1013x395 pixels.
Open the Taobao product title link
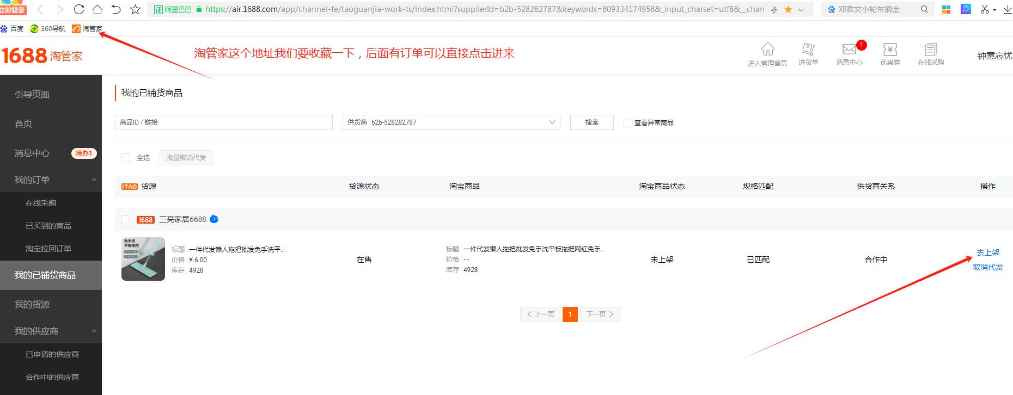click(534, 249)
